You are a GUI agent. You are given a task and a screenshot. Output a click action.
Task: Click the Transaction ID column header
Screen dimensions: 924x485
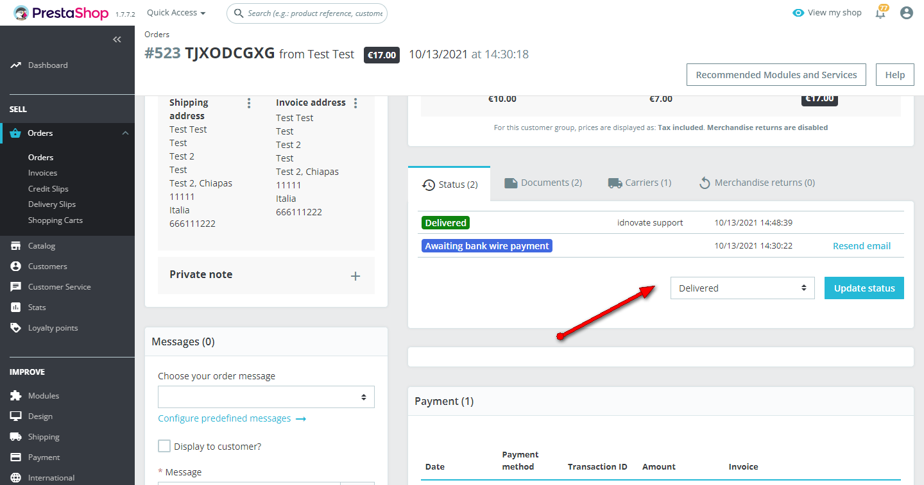[x=597, y=467]
